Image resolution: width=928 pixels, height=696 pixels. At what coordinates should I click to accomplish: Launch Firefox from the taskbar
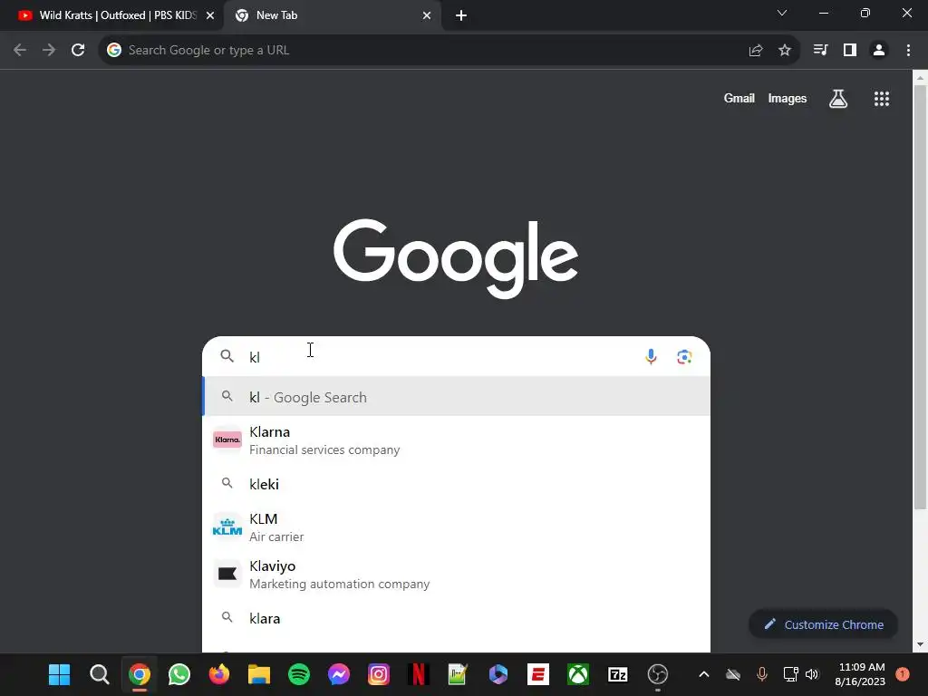(219, 674)
